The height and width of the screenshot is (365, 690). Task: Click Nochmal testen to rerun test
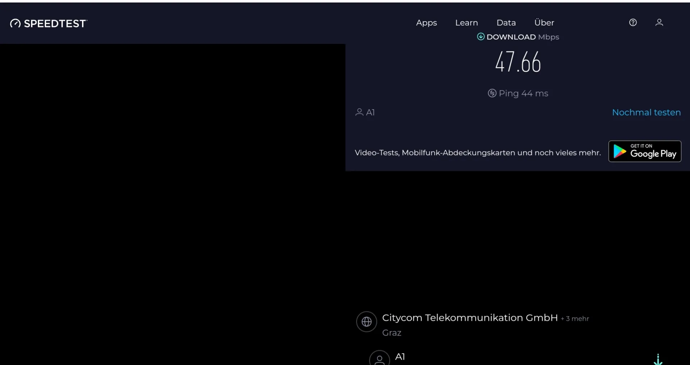[x=646, y=113]
